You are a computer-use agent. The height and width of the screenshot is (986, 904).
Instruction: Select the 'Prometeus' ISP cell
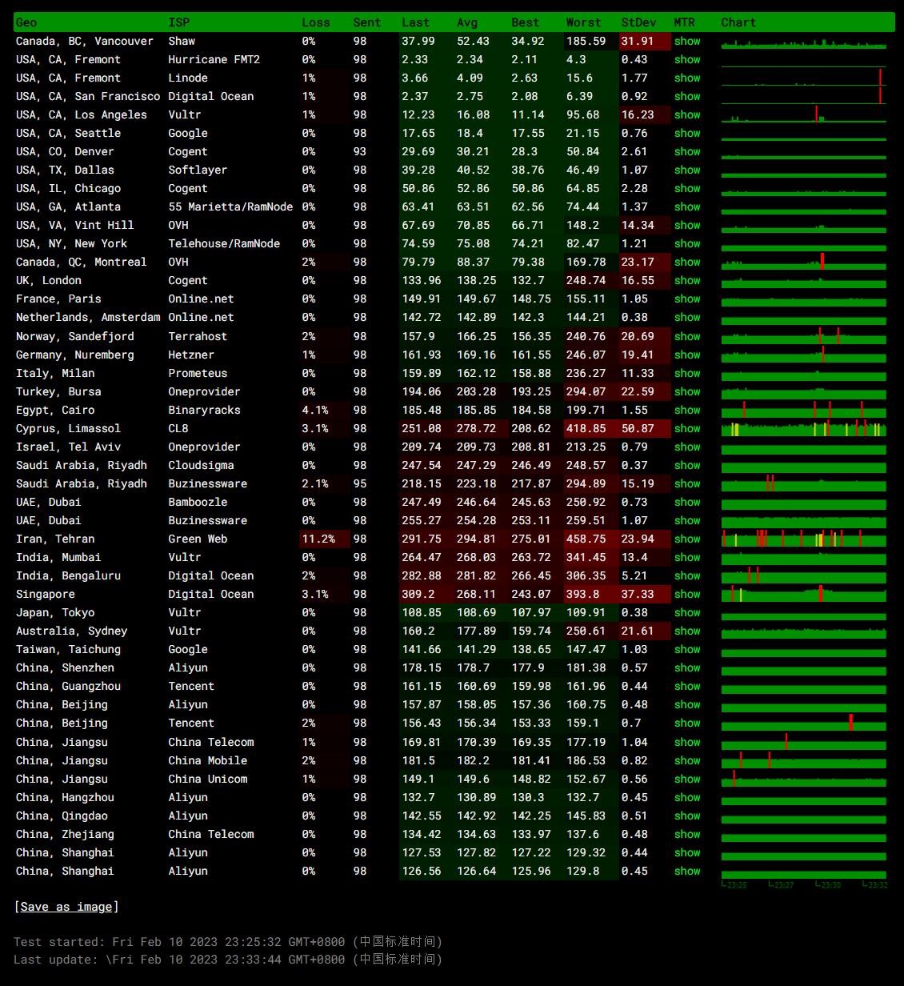[x=198, y=373]
